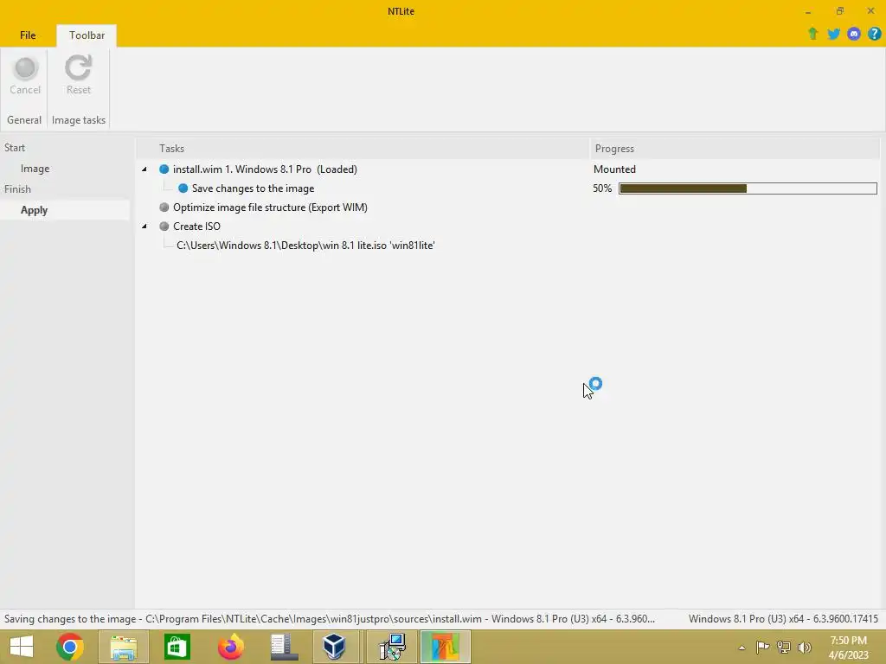This screenshot has width=886, height=664.
Task: Launch Firefox from the taskbar
Action: pos(230,647)
